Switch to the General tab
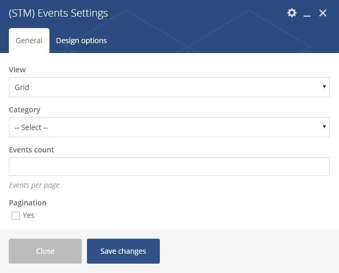The image size is (339, 273). (x=29, y=41)
